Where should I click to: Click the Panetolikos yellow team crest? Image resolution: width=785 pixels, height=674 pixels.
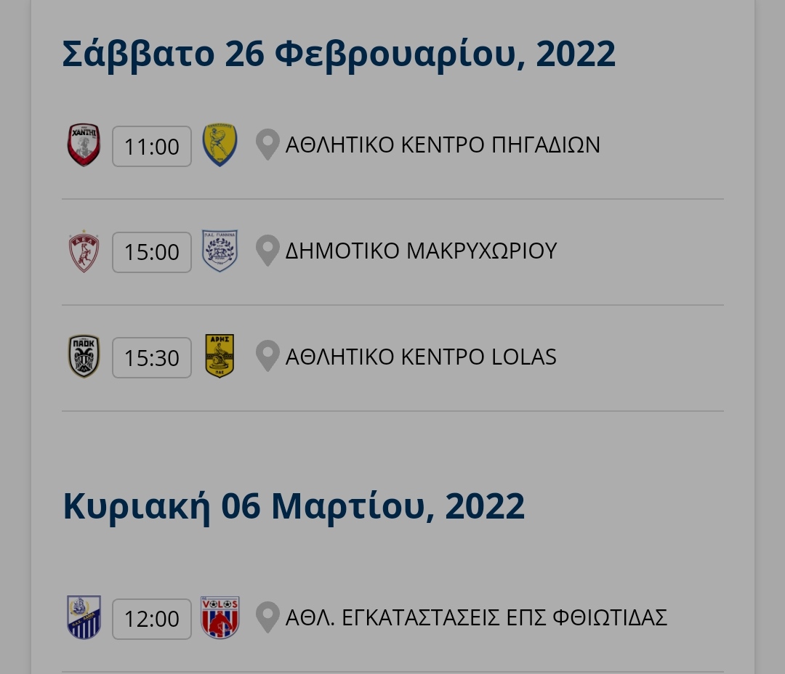[220, 145]
